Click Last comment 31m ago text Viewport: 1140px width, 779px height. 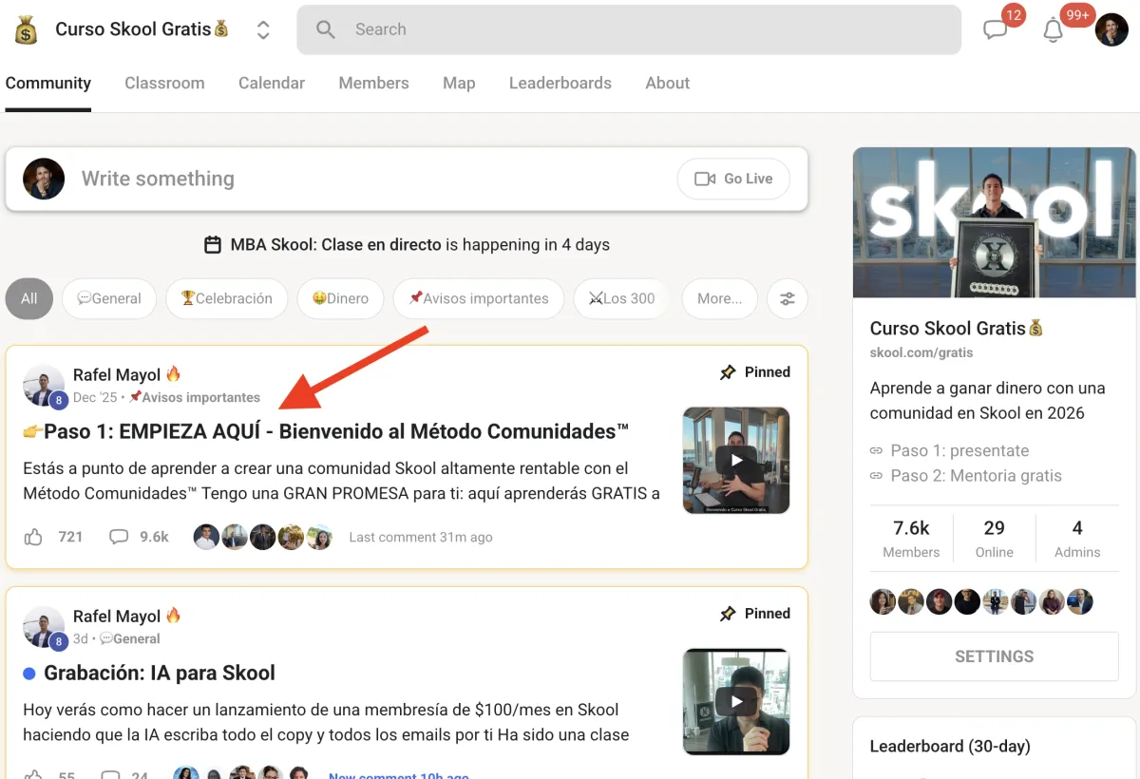click(421, 537)
